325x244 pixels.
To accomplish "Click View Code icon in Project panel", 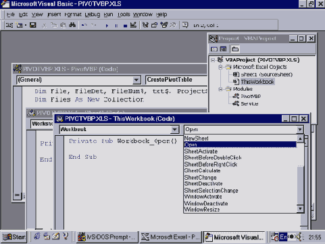I will tap(214, 49).
